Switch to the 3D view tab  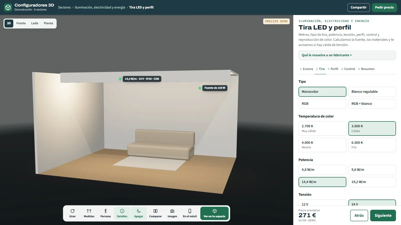[9, 23]
